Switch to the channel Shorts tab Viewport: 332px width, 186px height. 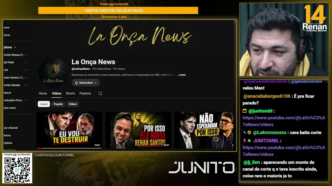[x=70, y=94]
